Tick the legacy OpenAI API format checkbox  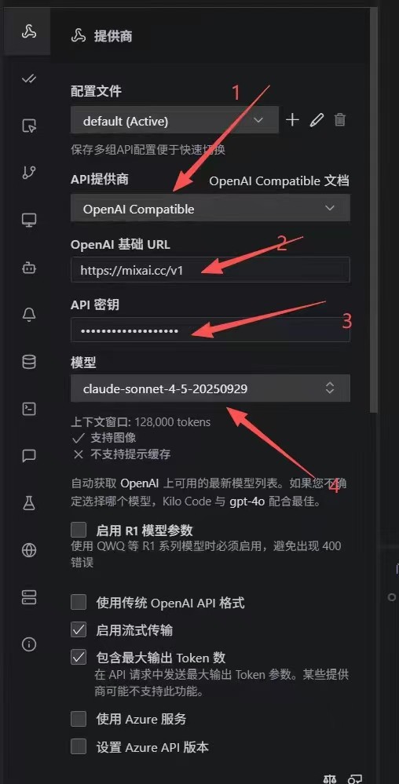pyautogui.click(x=79, y=603)
